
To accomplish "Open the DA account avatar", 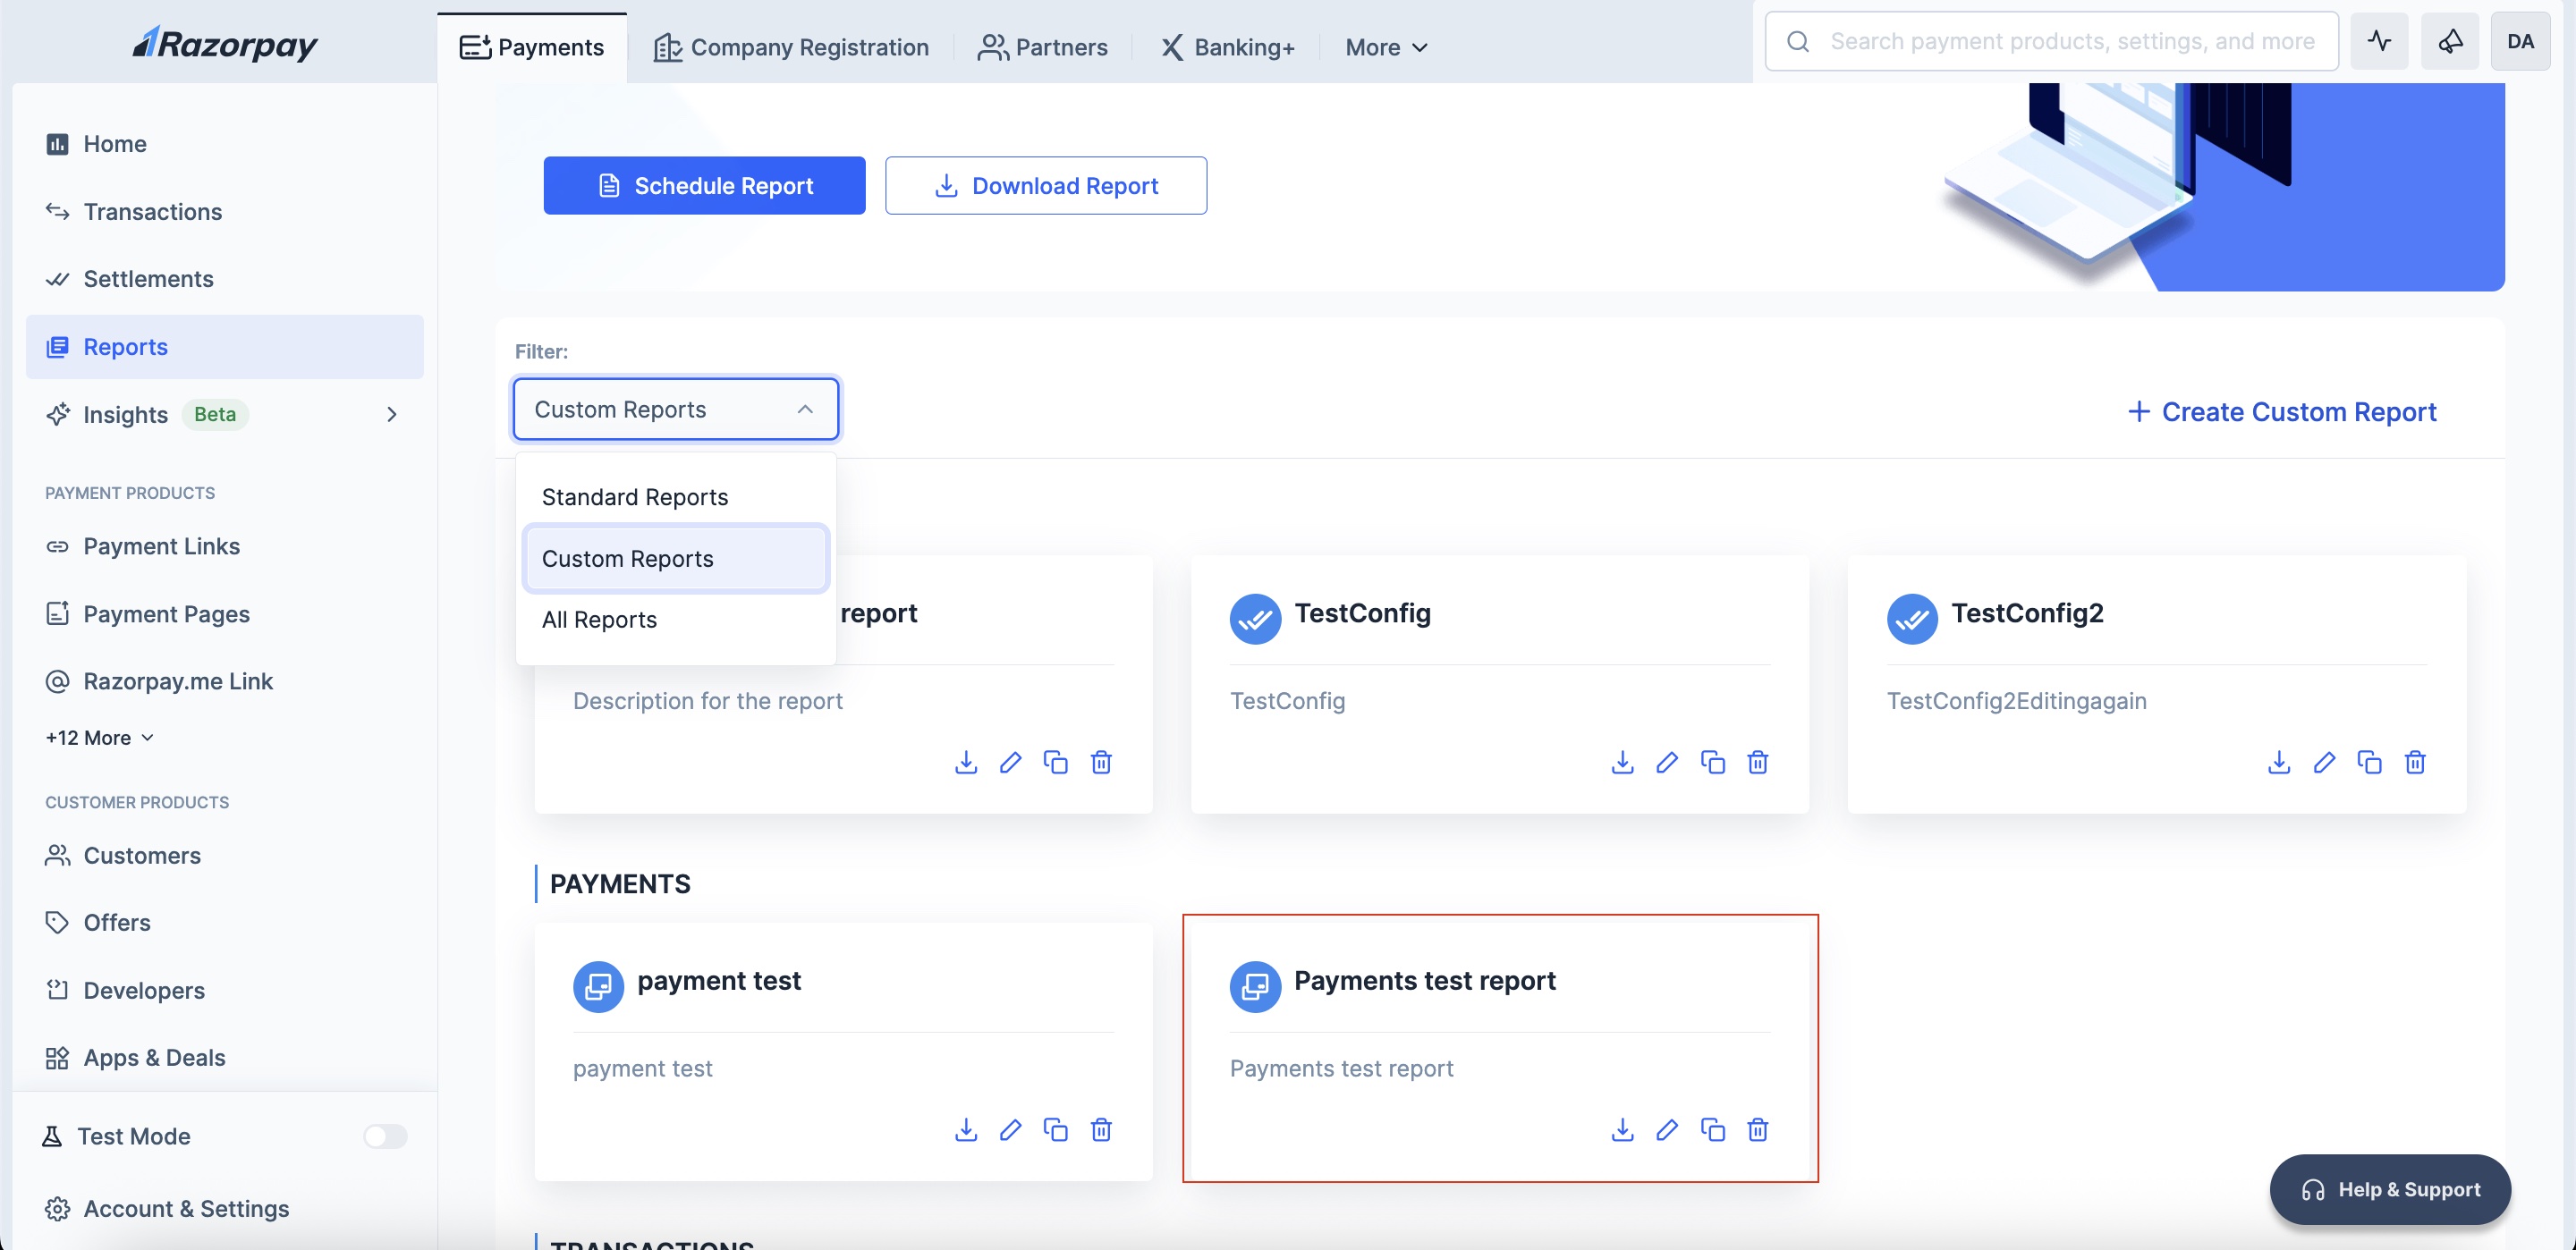I will click(x=2520, y=41).
